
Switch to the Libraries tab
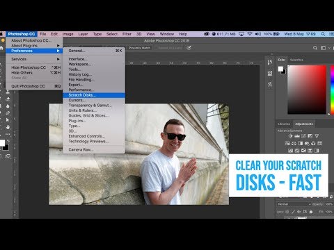point(284,124)
